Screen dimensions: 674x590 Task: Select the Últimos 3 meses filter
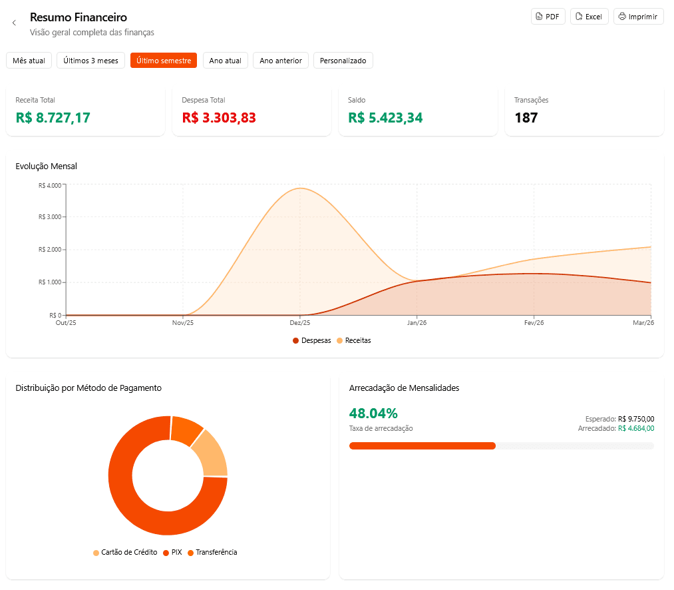(x=90, y=61)
